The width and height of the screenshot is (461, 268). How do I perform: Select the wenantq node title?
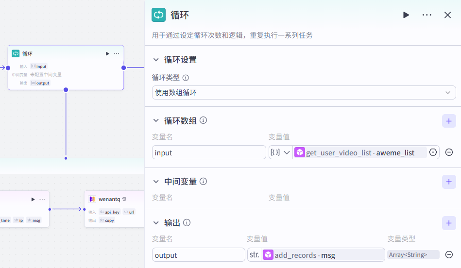coord(109,199)
